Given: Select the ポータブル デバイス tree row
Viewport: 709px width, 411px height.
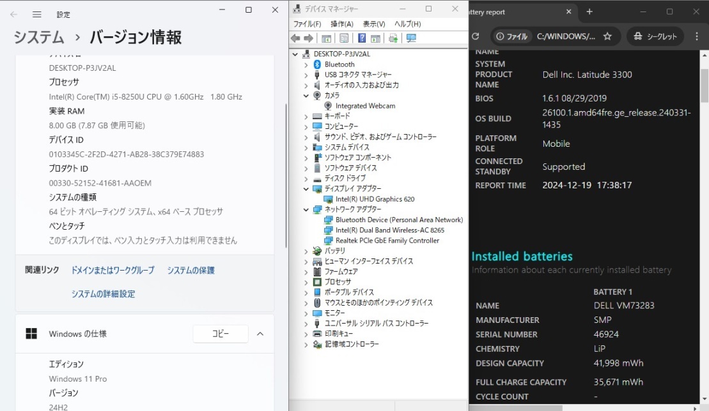Looking at the screenshot, I should tap(349, 292).
